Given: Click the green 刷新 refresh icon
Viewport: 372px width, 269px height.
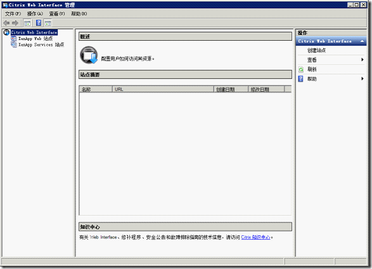Looking at the screenshot, I should 301,69.
